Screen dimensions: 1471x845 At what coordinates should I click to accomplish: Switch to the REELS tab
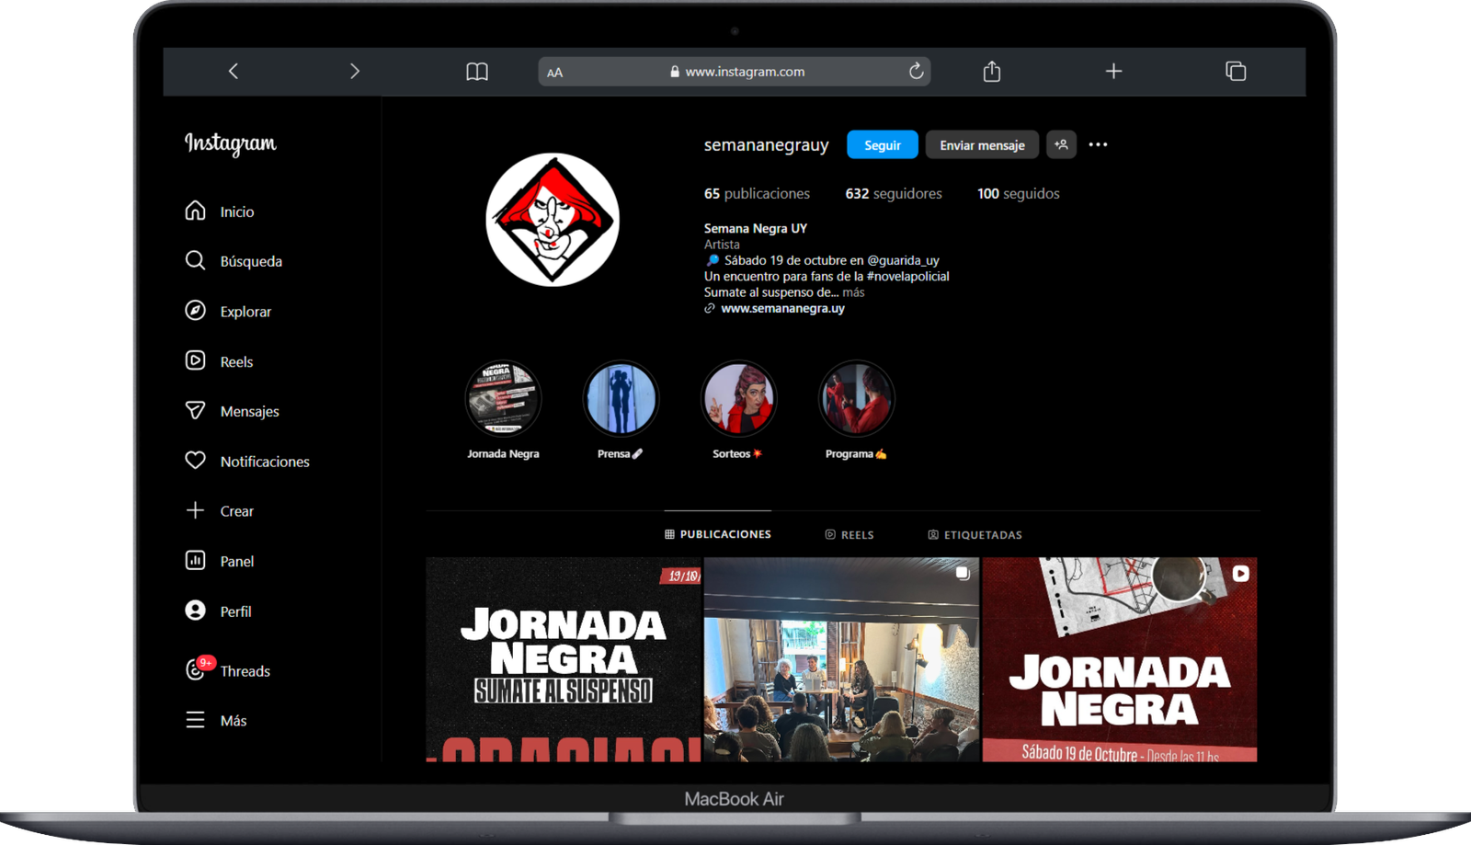click(x=850, y=534)
